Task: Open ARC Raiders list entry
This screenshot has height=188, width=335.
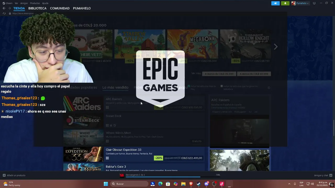Action: coord(134,103)
